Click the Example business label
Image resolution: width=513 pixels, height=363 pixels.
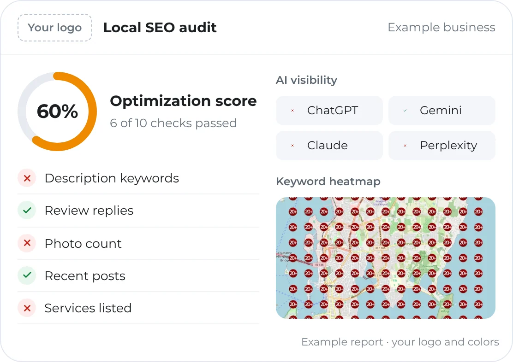(x=441, y=28)
